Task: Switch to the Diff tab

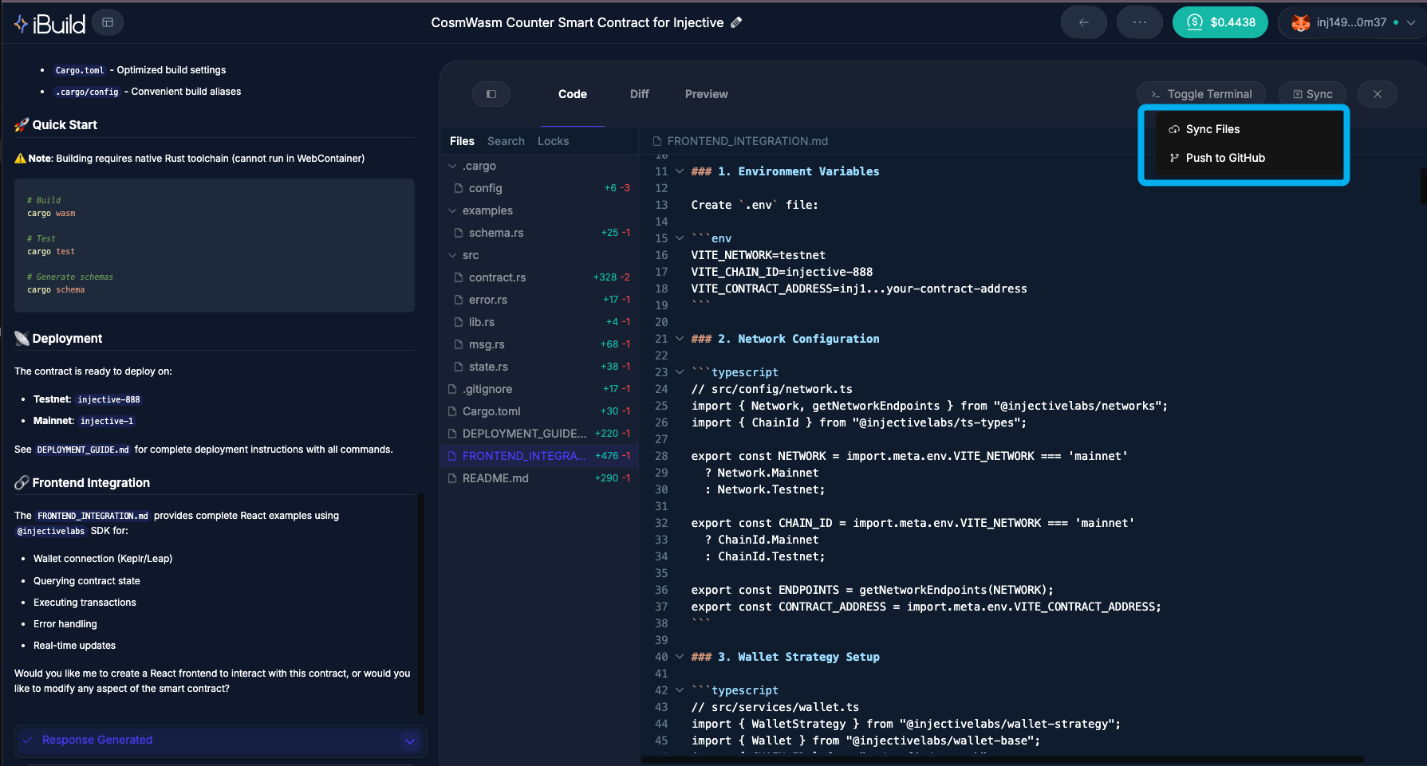Action: (x=639, y=94)
